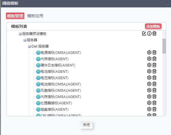Open gear settings for 硬件日志指标(AGENT)

click(149, 65)
